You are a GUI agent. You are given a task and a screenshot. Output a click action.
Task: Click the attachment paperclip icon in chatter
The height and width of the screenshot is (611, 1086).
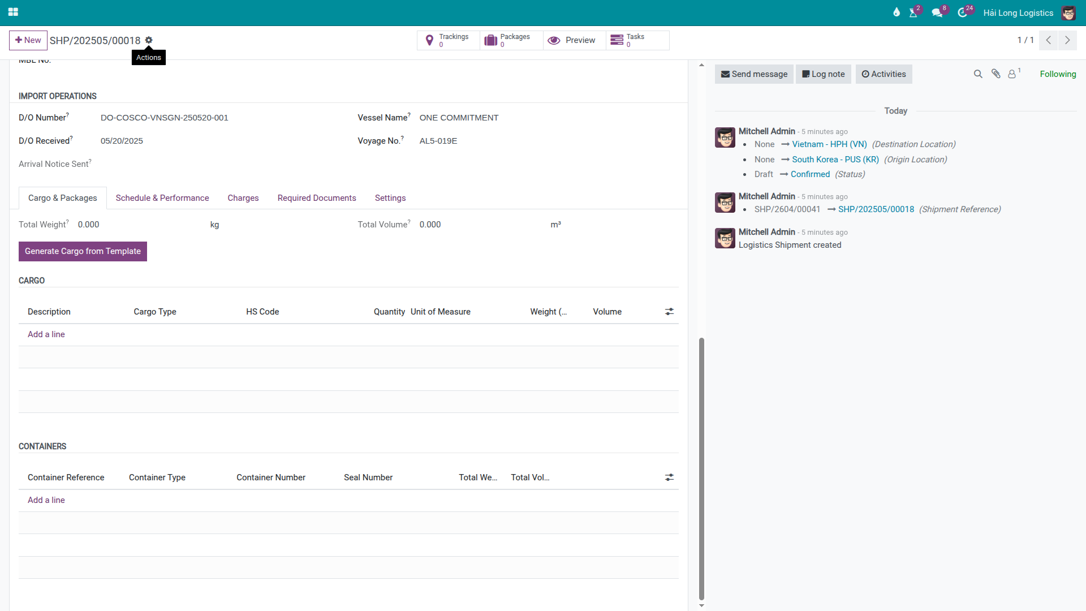tap(996, 74)
